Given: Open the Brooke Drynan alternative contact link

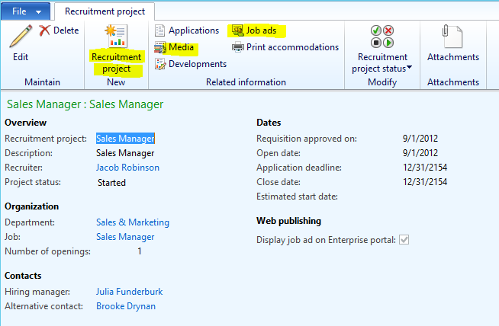Looking at the screenshot, I should coord(125,306).
